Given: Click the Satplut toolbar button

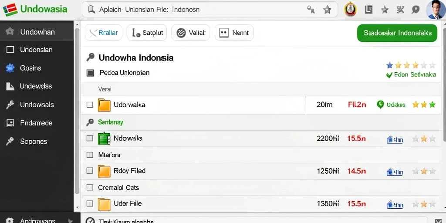Looking at the screenshot, I should 147,33.
